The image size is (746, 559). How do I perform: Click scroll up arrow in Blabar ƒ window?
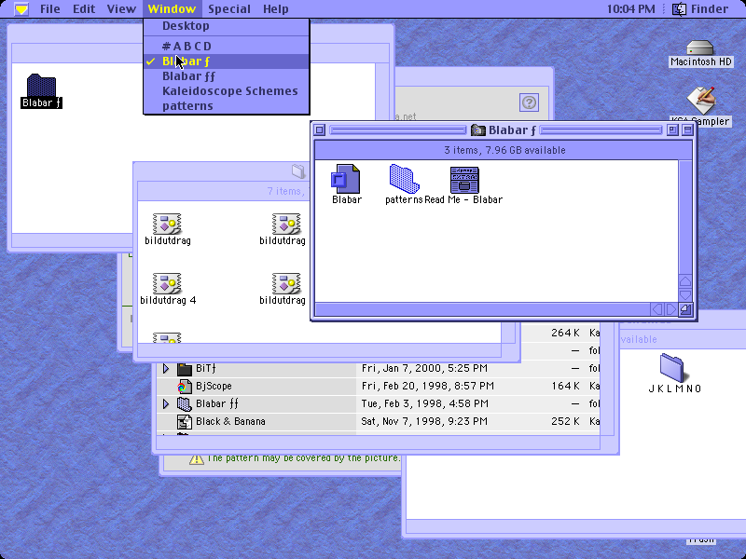[x=685, y=281]
